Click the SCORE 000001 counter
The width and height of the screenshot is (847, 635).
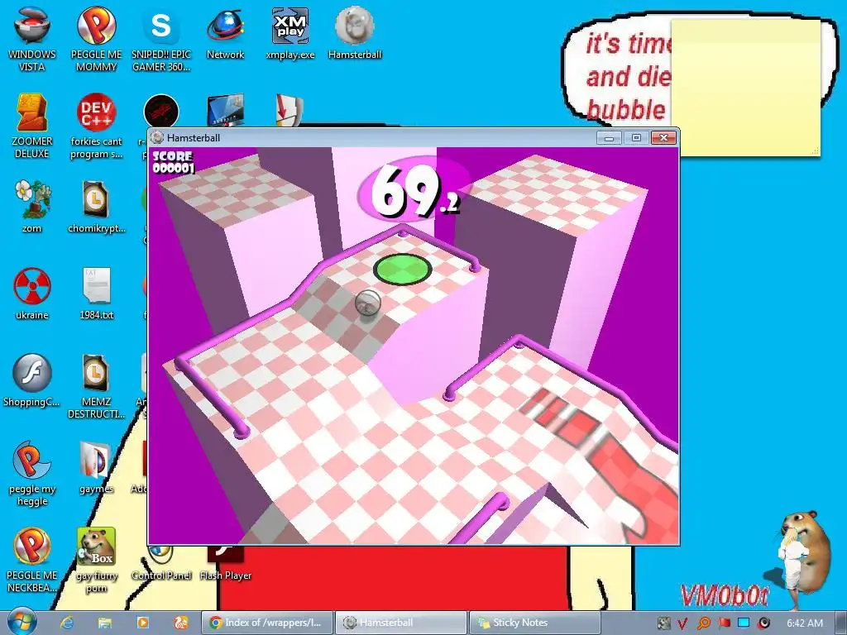[x=173, y=162]
